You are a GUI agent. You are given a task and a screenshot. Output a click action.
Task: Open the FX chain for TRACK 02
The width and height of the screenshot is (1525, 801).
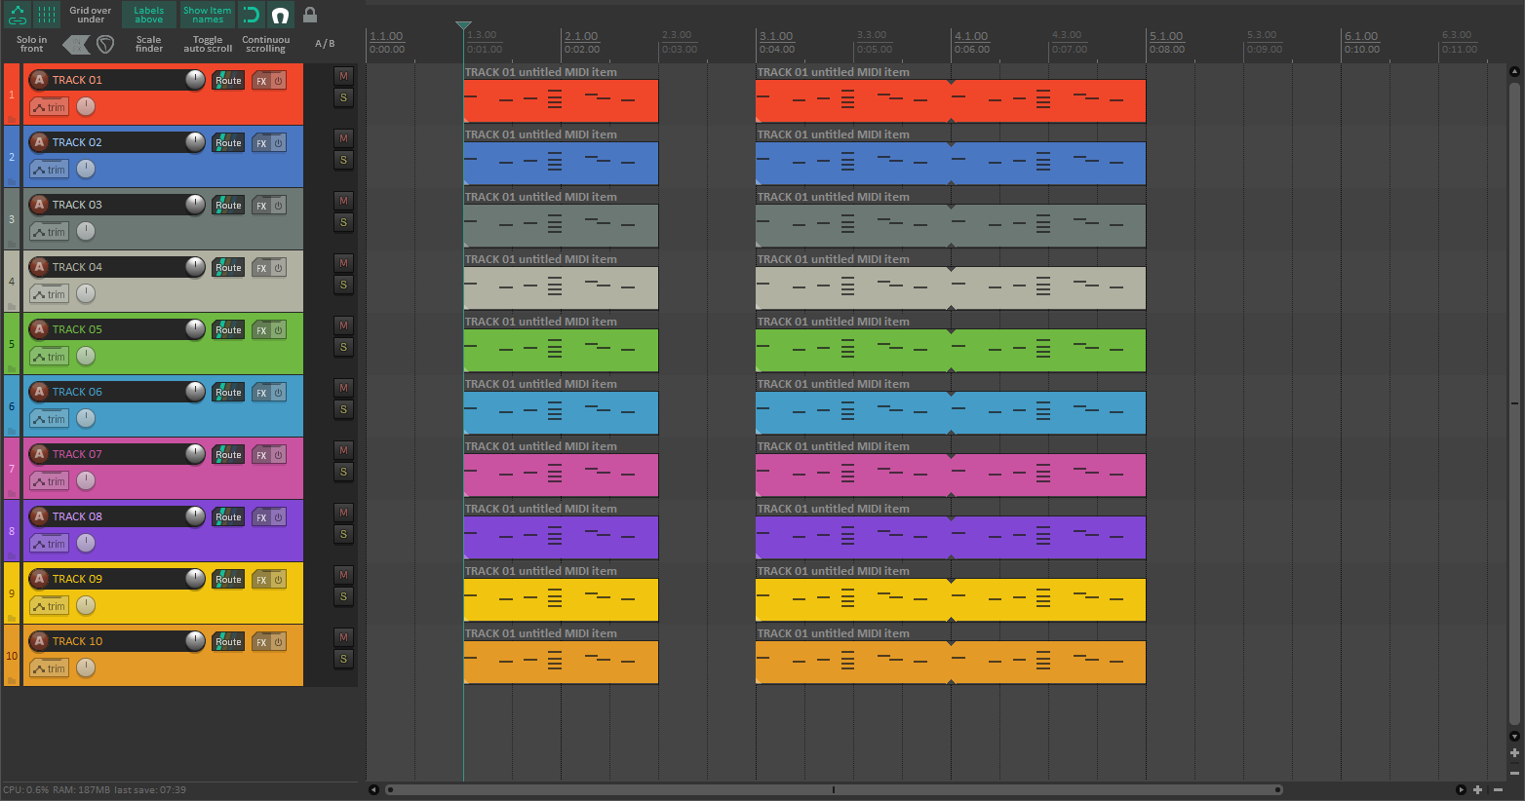click(x=261, y=143)
